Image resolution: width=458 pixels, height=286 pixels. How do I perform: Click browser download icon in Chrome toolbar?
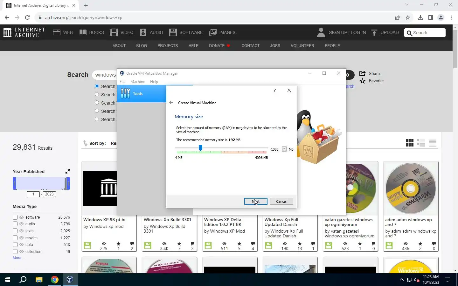pos(420,17)
